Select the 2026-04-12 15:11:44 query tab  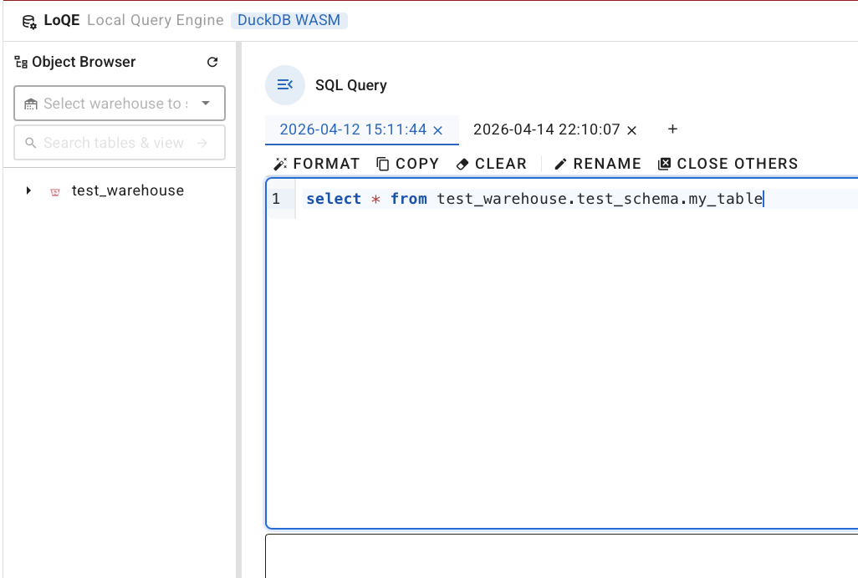click(x=353, y=129)
